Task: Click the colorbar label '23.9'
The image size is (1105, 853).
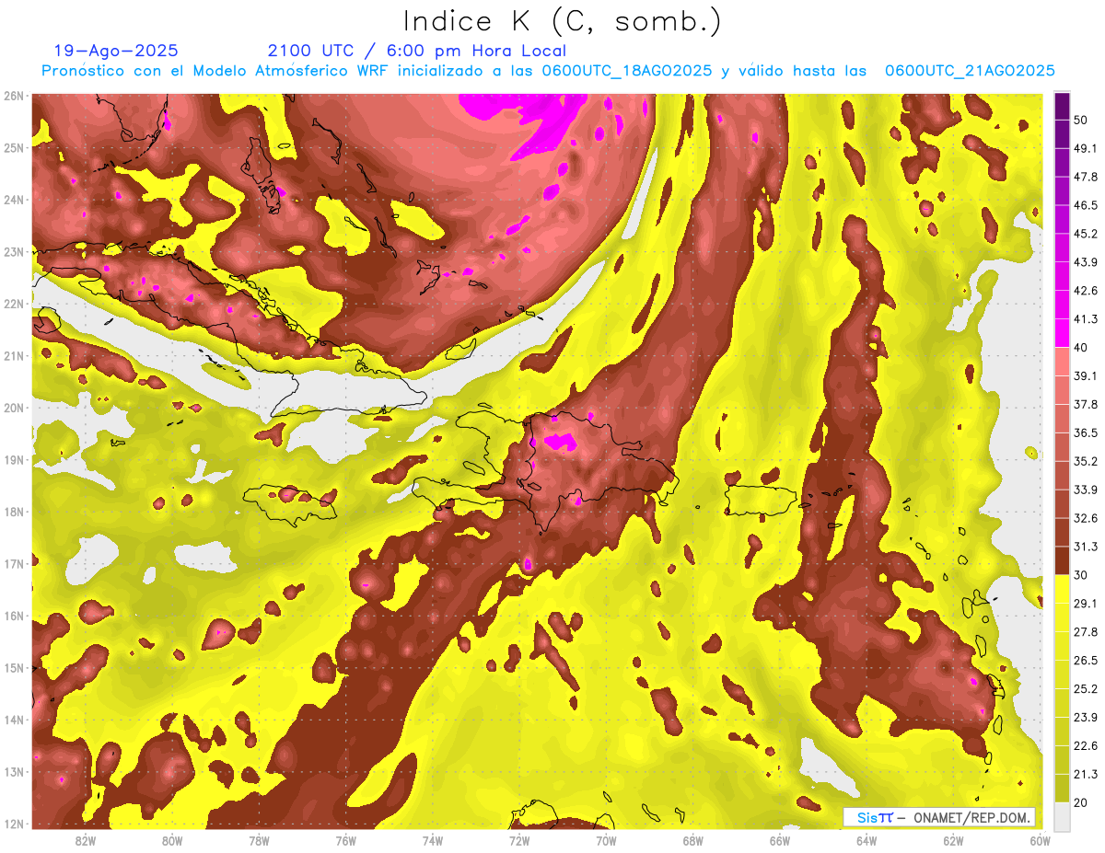Action: [x=1085, y=717]
